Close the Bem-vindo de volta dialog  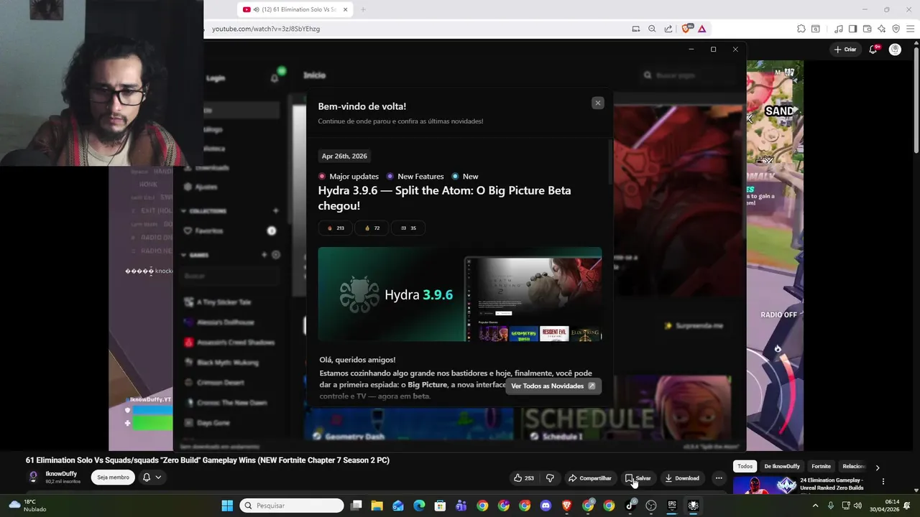click(x=597, y=103)
